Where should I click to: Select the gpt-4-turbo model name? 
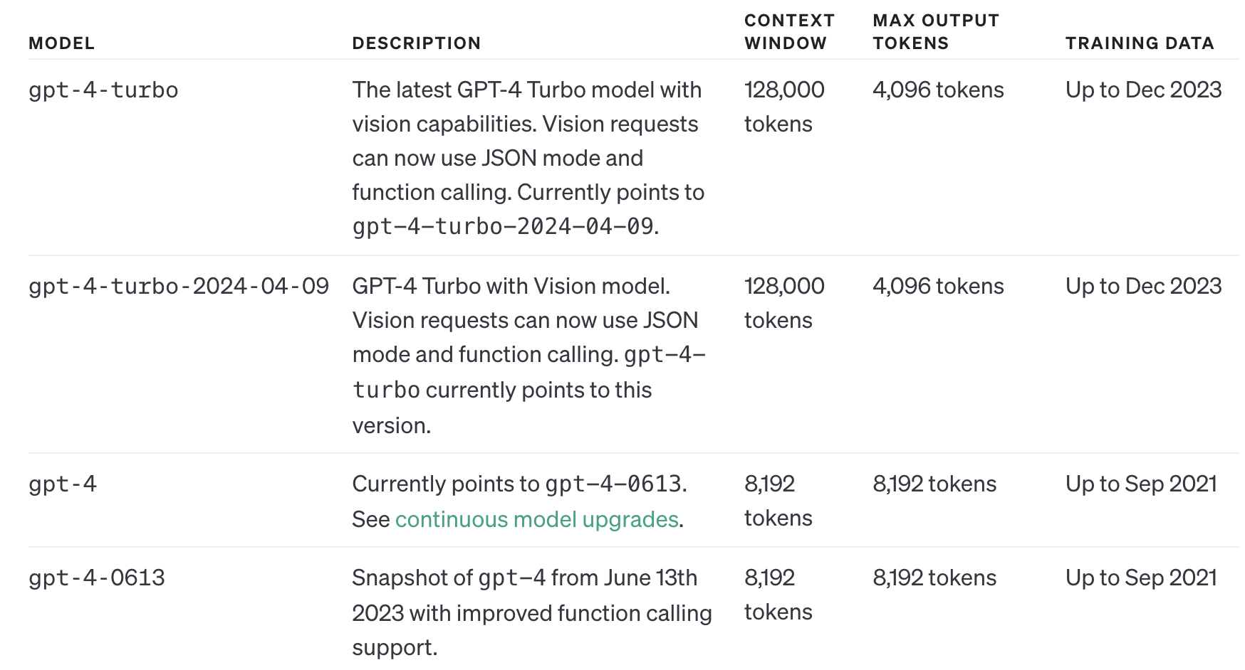tap(103, 90)
